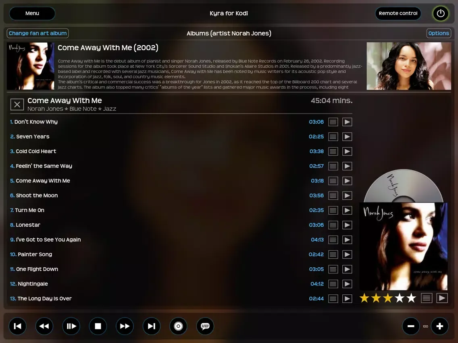
Task: Click track title Shoot the Moon
Action: (37, 195)
